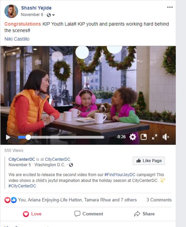Open Niki Castillo's profile
186x227 pixels.
(17, 39)
